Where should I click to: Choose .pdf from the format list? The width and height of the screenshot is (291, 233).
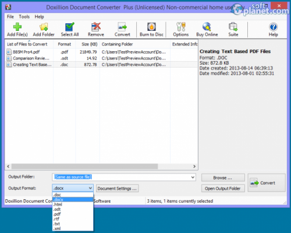(x=73, y=214)
